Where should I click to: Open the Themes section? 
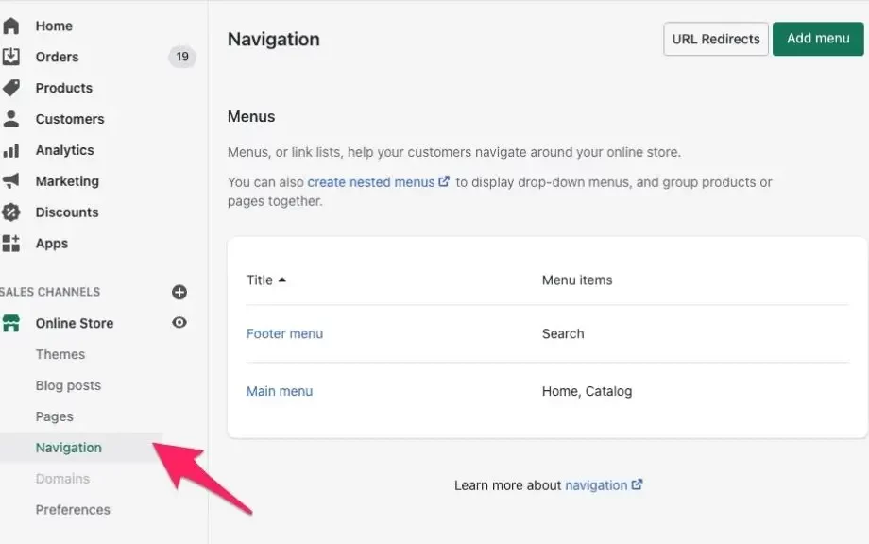pyautogui.click(x=60, y=354)
